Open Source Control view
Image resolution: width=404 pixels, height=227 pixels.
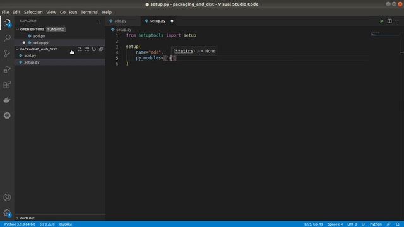7,54
